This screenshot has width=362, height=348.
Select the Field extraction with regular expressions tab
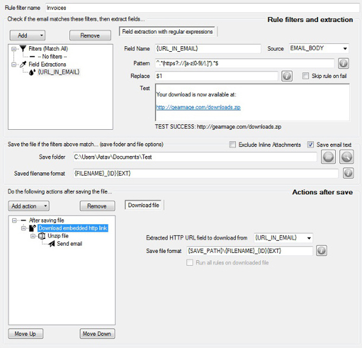168,32
